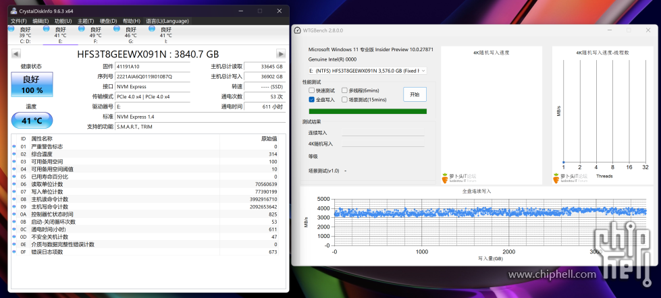The width and height of the screenshot is (661, 298).
Task: Select SMART row 07 写入单位计数
Action: point(145,191)
